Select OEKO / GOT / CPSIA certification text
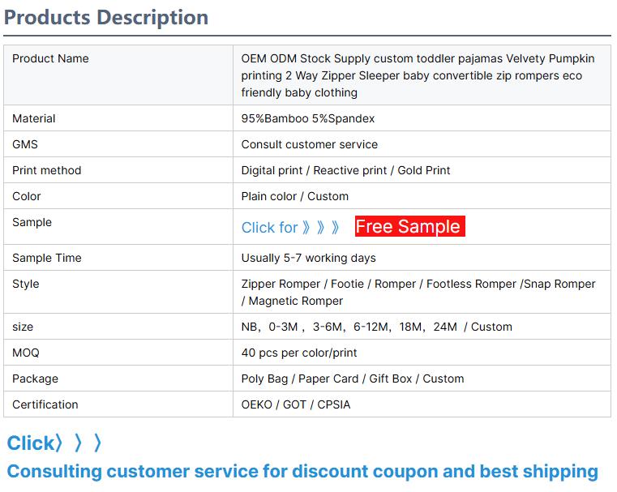The image size is (617, 492). tap(295, 404)
